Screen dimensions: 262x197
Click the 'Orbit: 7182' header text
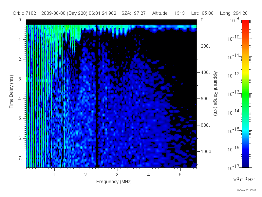pyautogui.click(x=24, y=13)
